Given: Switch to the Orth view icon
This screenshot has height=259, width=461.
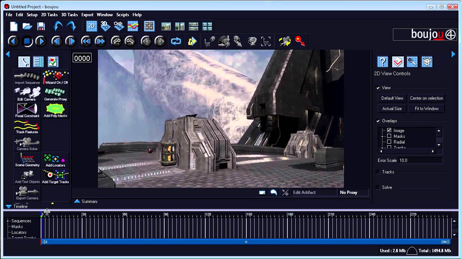Looking at the screenshot, I should point(118,26).
